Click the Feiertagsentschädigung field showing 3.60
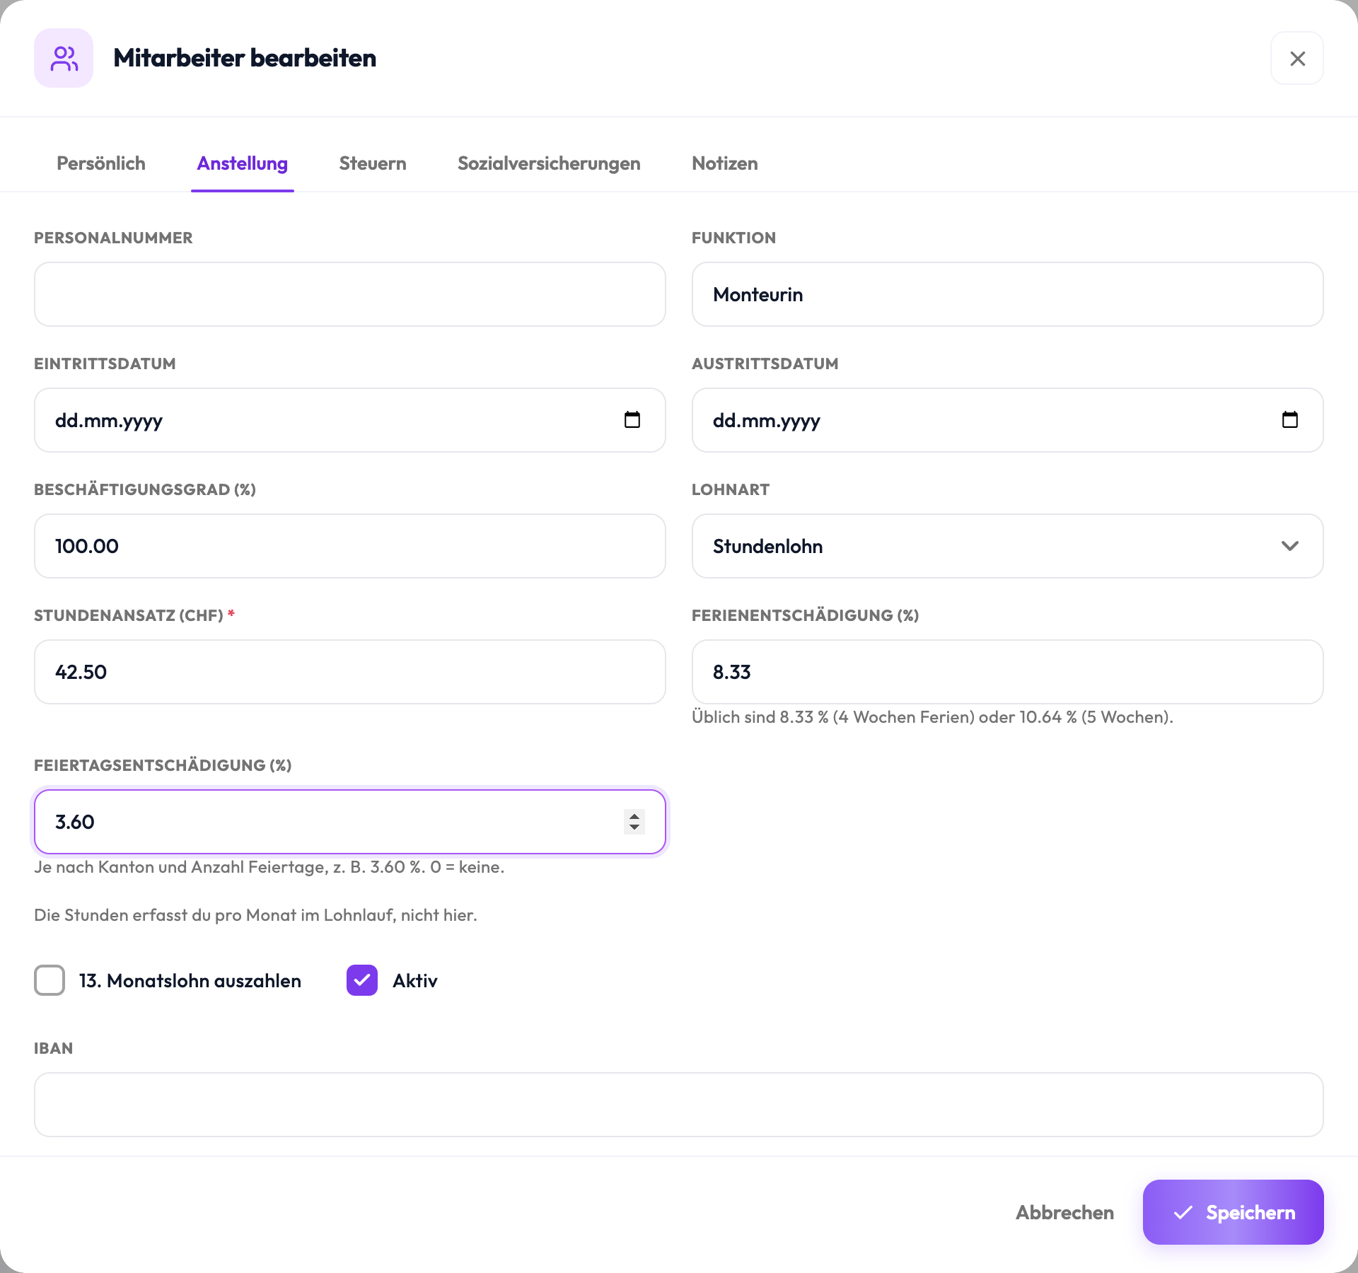Screen dimensions: 1358x1273 [350, 822]
